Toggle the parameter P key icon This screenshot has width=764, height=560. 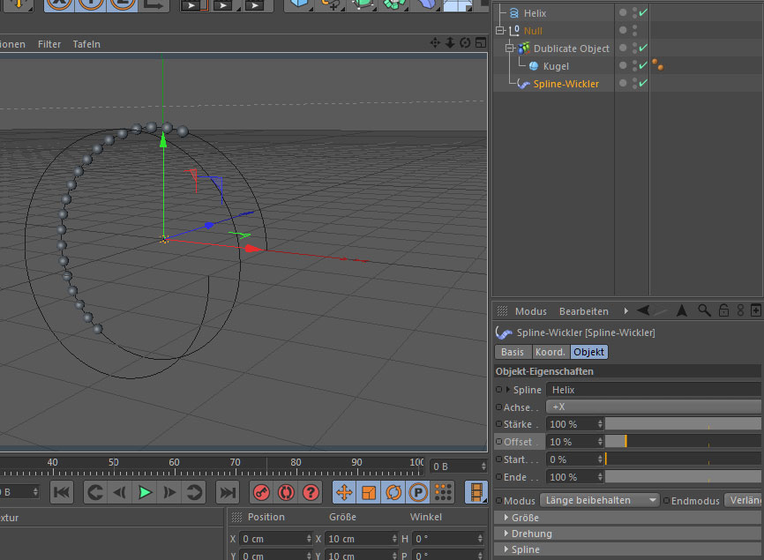coord(419,492)
